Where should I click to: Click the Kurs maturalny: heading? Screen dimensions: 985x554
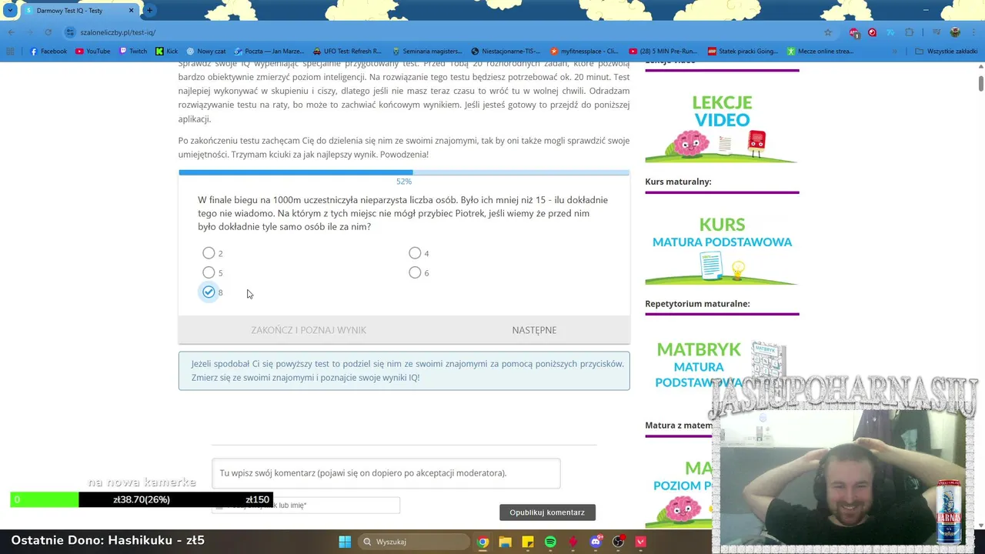click(x=678, y=182)
